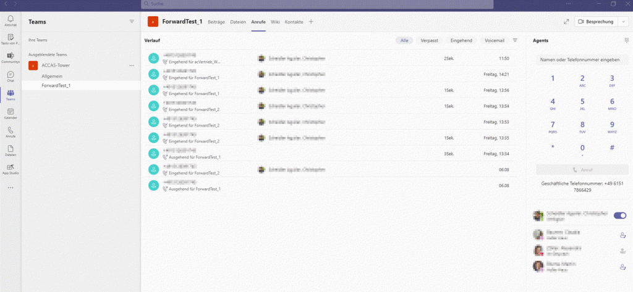This screenshot has height=292, width=633.
Task: Click caller avatar of Freitag 13:34 call
Action: (x=153, y=153)
